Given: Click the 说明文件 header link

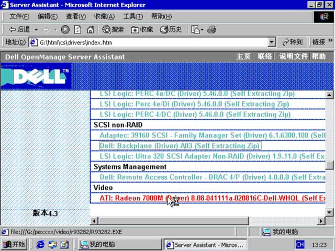Looking at the screenshot, I should pos(293,56).
